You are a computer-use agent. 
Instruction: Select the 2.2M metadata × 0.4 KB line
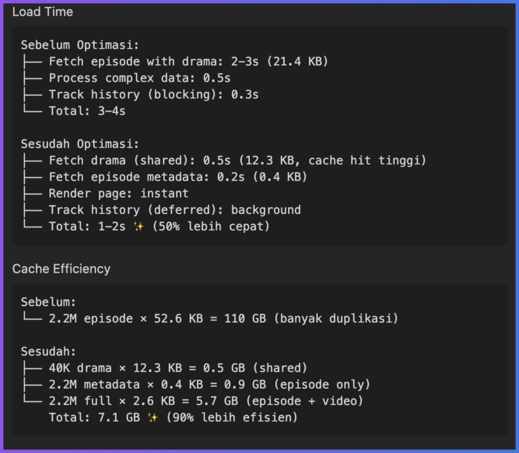209,385
